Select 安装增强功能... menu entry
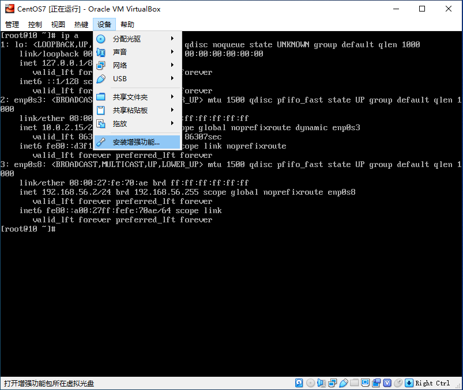The image size is (463, 390). (137, 142)
